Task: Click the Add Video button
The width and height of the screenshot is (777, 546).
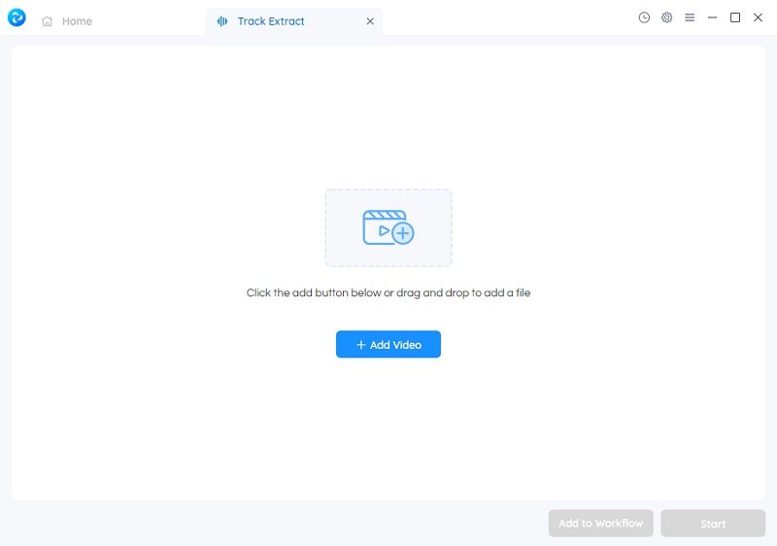Action: 388,344
